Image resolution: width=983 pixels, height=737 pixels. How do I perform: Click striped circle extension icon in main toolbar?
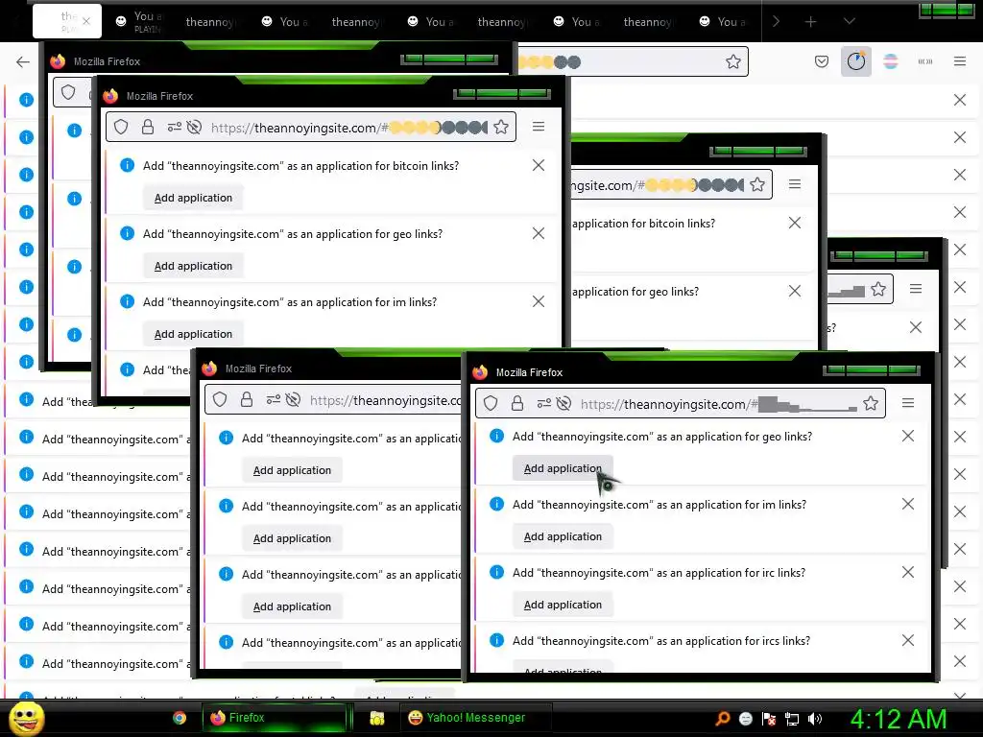tap(890, 61)
